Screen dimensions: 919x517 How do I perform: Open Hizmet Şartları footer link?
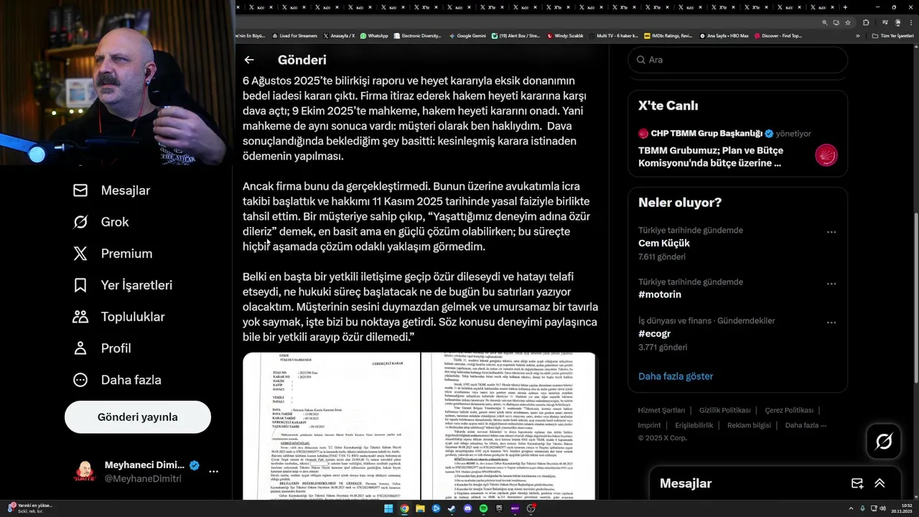(x=661, y=410)
